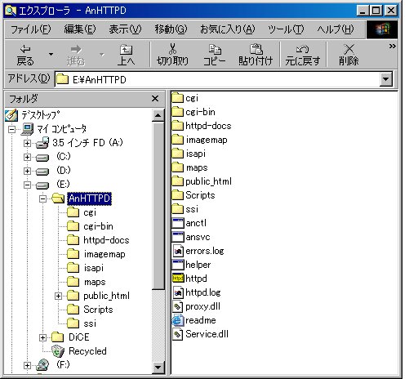Paste with the 貼り付け clipboard icon
The image size is (418, 379).
tap(256, 55)
